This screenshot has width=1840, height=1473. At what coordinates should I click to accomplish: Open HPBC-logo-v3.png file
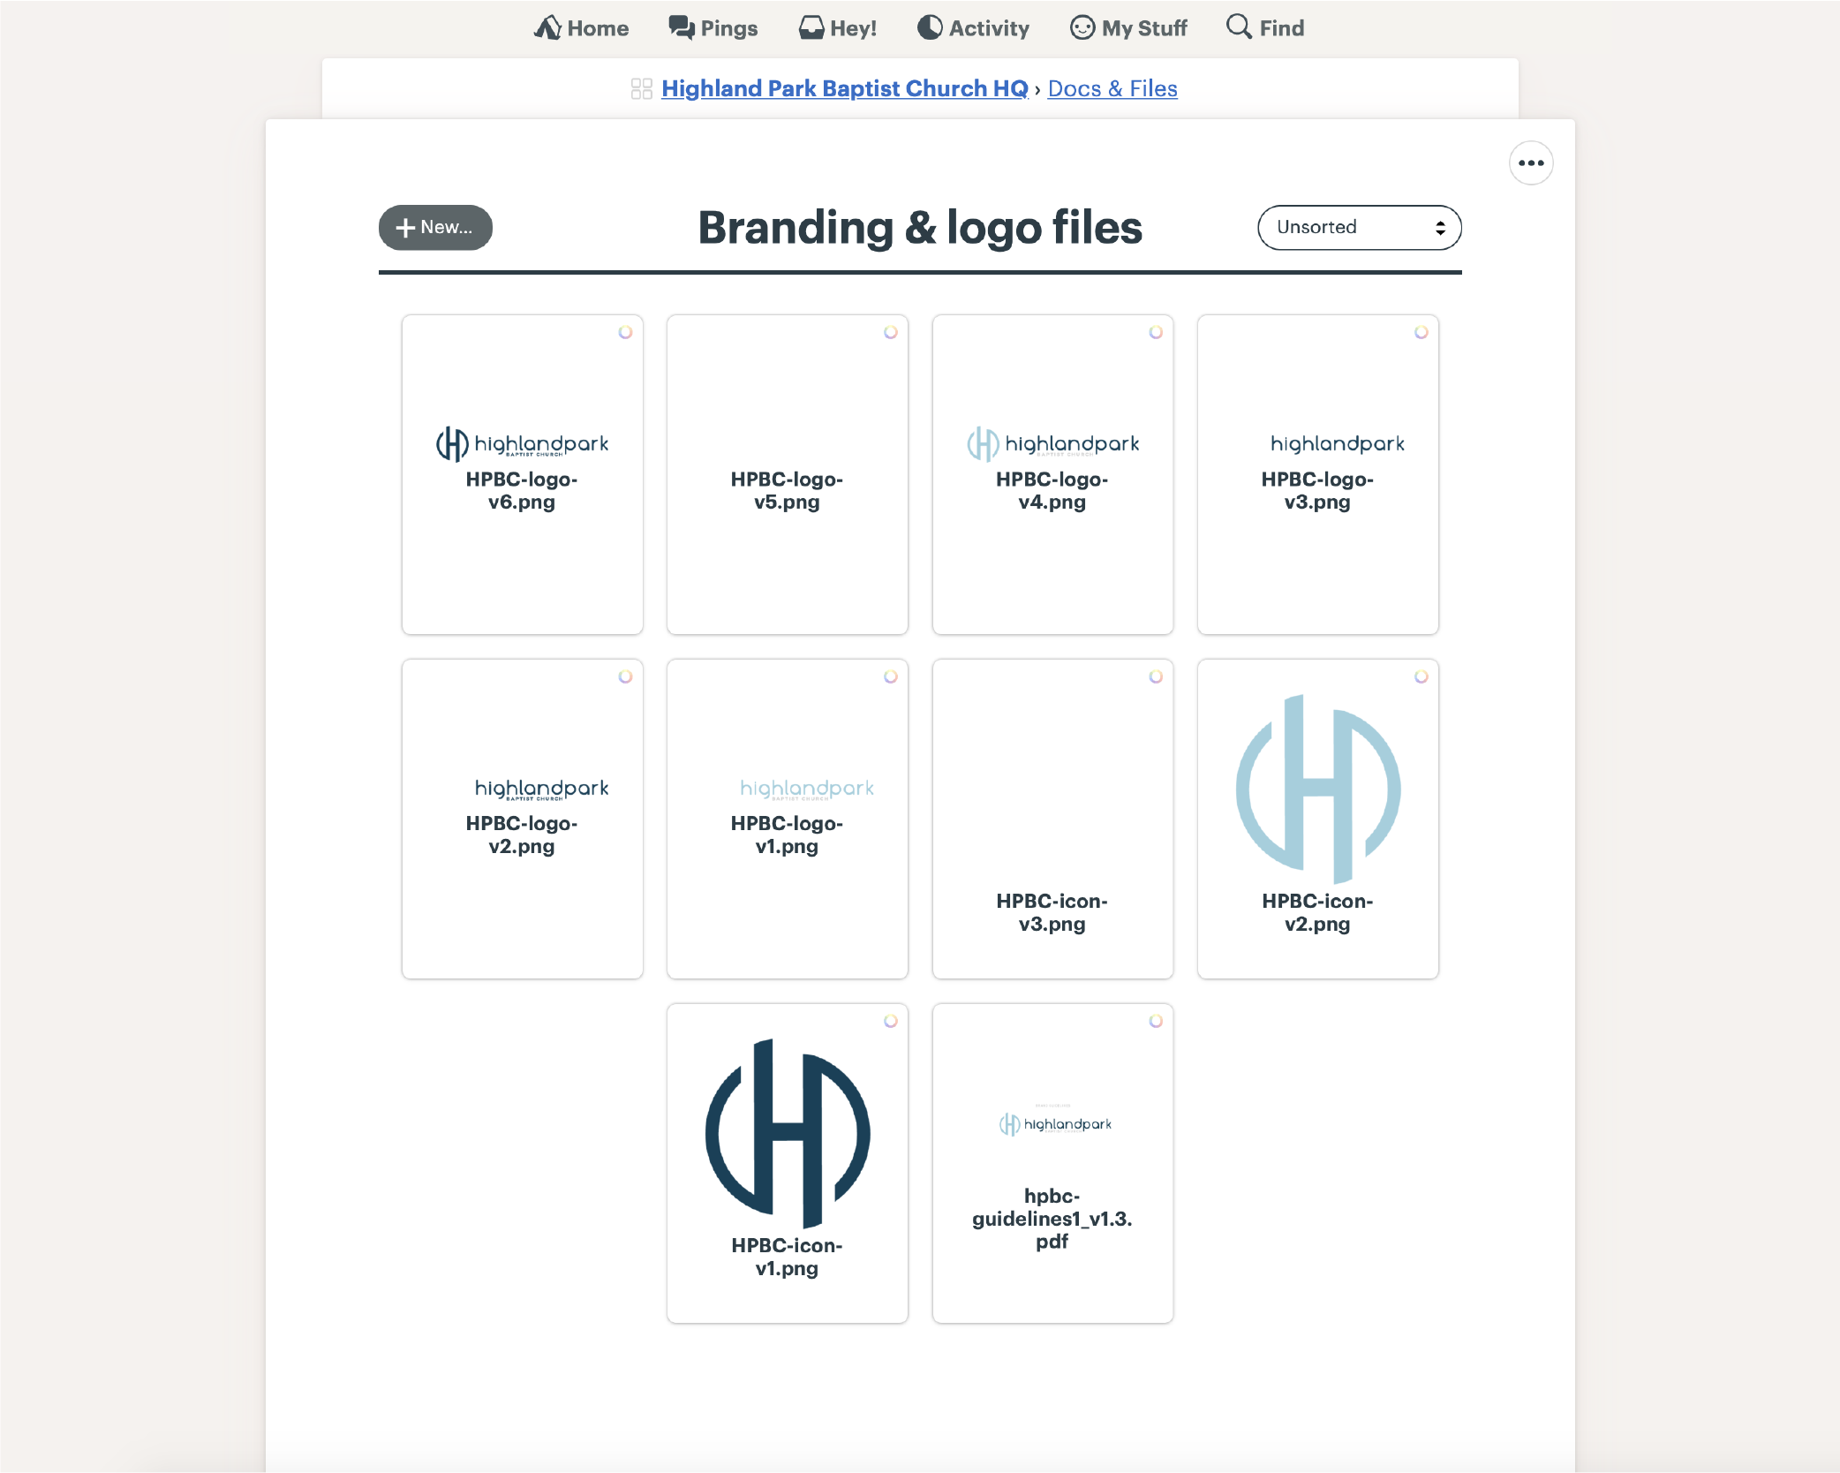coord(1318,475)
